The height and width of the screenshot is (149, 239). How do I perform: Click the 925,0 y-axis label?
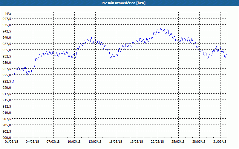coord(7,75)
